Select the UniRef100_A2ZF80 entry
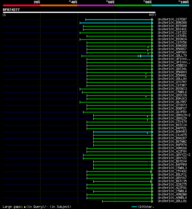This screenshot has width=192, height=209. click(x=172, y=151)
